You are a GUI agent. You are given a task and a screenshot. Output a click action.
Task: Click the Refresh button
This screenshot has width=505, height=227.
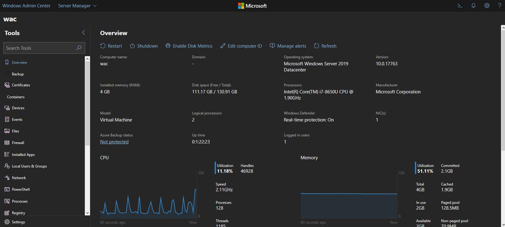click(x=325, y=46)
